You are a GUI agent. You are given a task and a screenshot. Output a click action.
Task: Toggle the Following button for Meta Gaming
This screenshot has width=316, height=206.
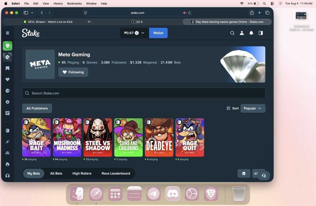pos(73,72)
